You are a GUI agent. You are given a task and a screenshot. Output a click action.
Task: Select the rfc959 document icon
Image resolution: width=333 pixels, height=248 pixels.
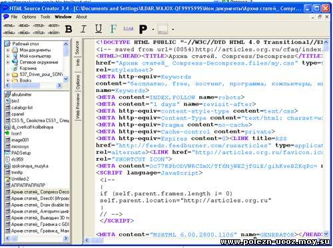coord(8,159)
